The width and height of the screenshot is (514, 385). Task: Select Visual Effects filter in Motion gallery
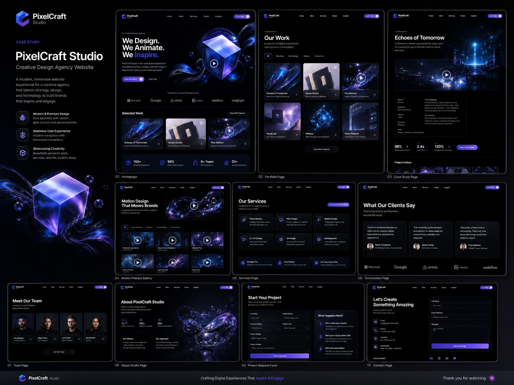(x=162, y=227)
